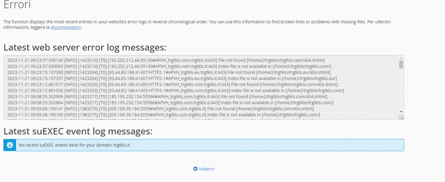Viewport: 445px width, 182px height.
Task: Click the 09:23:12.801077 log entry line
Action: click(x=166, y=84)
